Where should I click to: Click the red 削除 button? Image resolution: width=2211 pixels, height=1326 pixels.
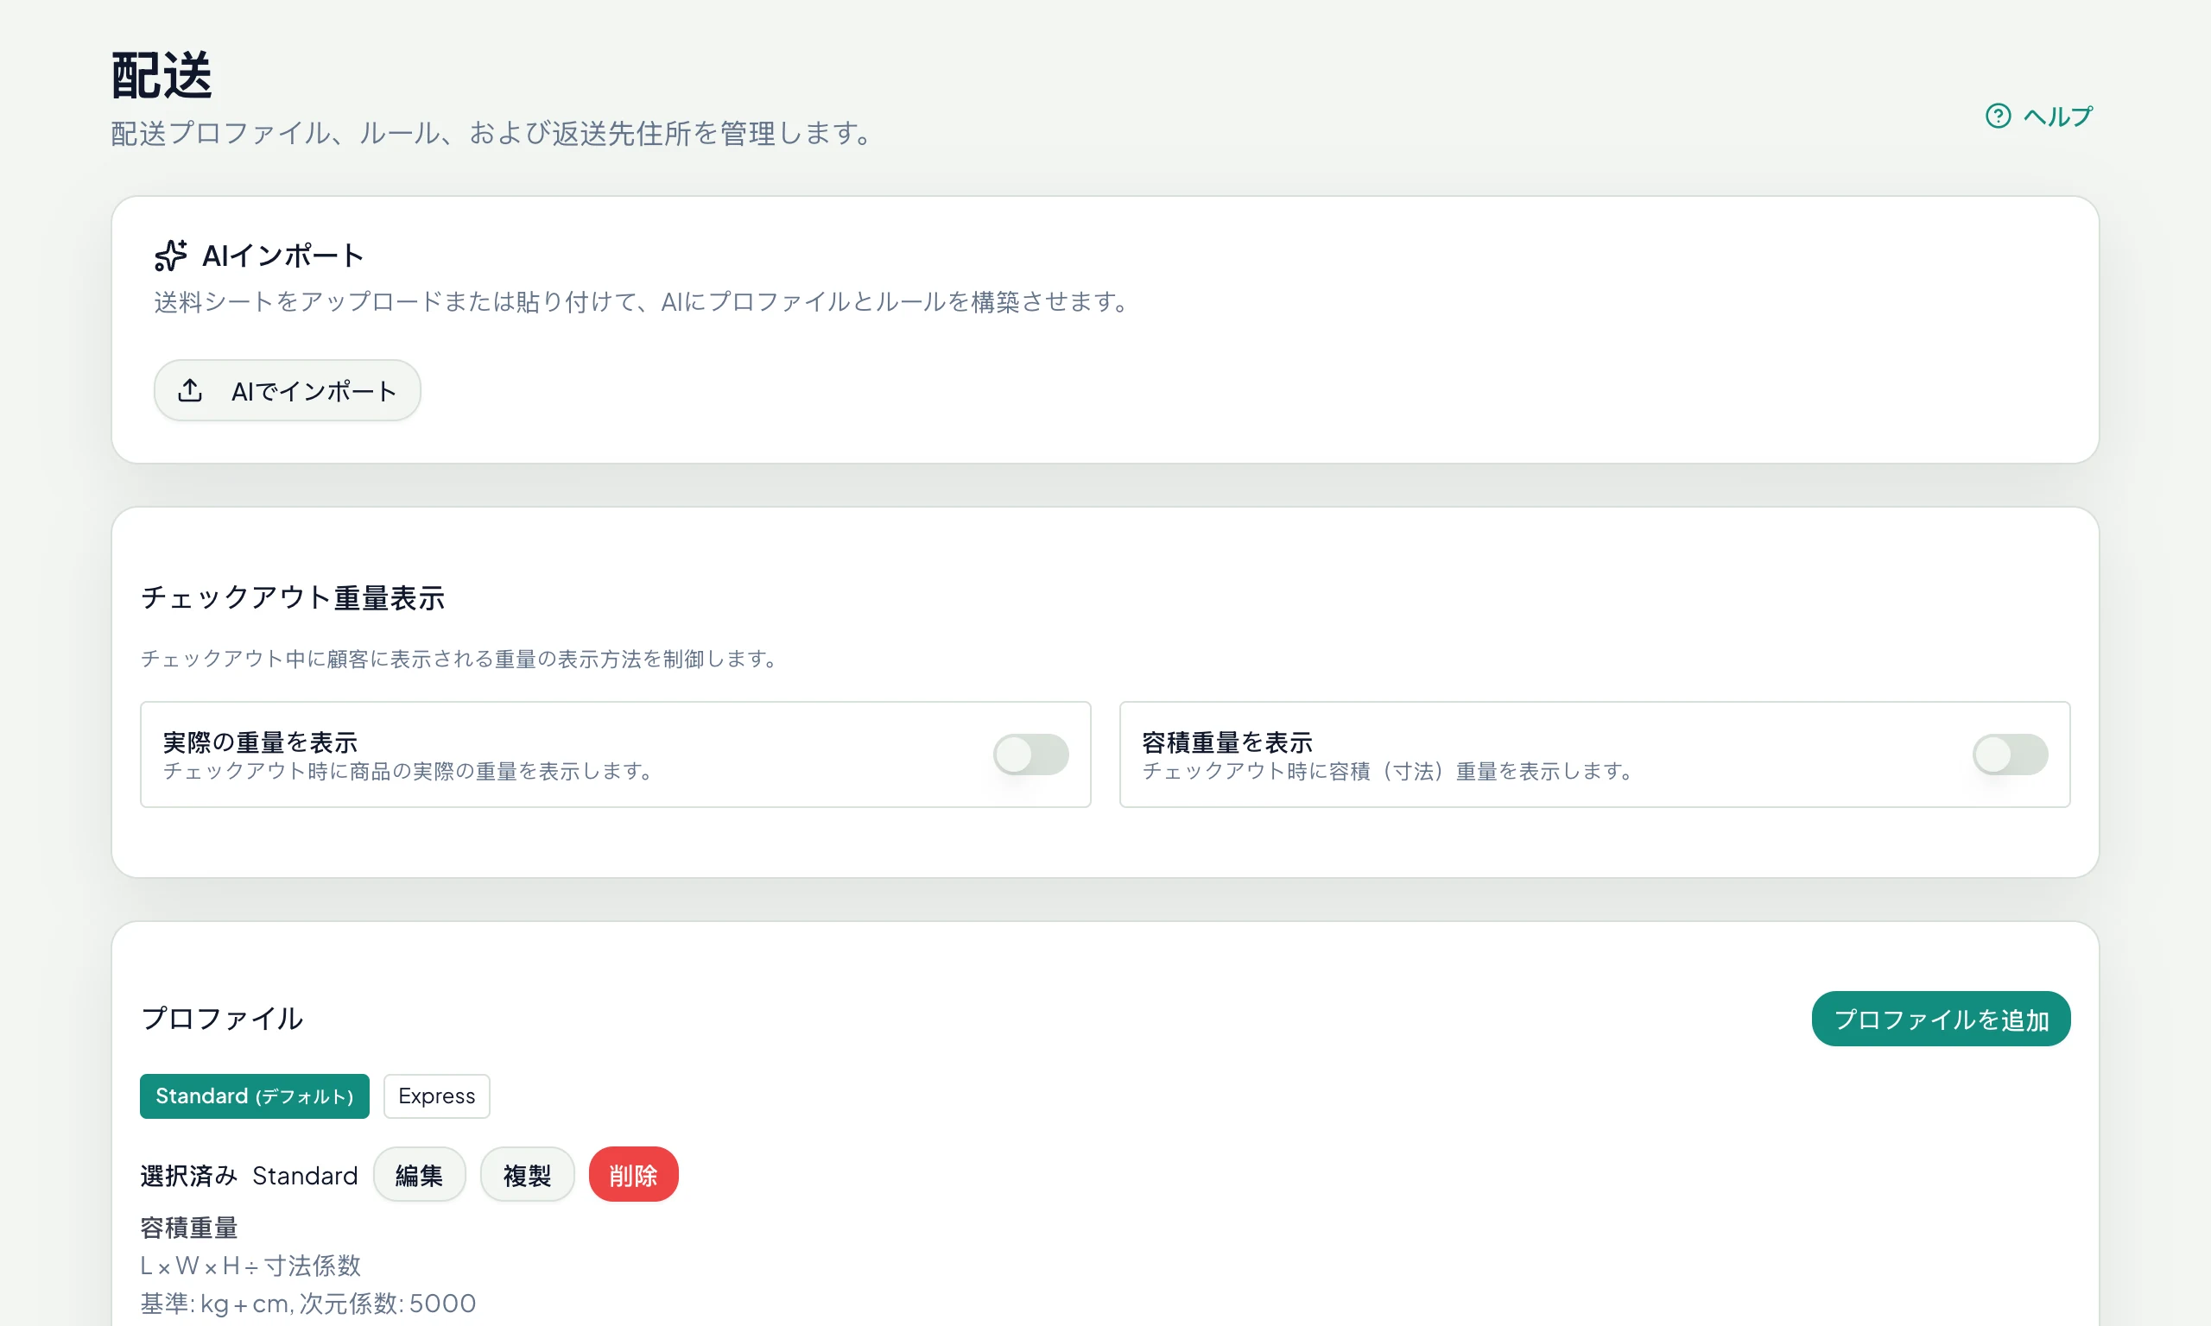point(634,1175)
